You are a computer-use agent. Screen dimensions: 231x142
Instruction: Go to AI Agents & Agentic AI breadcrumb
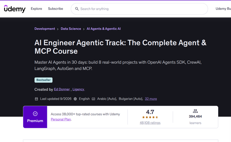[104, 29]
